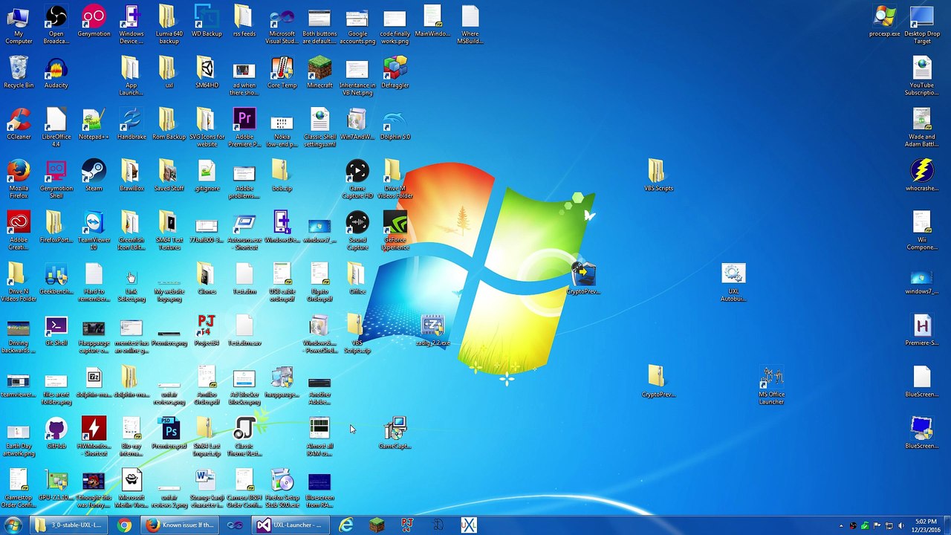The height and width of the screenshot is (535, 951).
Task: Open the volume control in system tray
Action: click(901, 526)
